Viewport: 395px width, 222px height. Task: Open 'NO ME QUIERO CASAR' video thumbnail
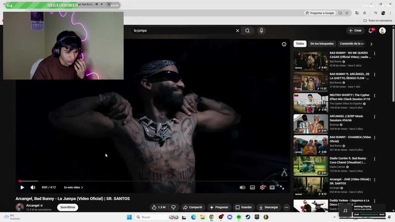[x=310, y=60]
